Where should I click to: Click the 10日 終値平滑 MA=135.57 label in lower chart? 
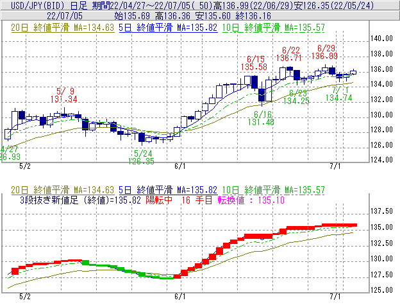274,190
